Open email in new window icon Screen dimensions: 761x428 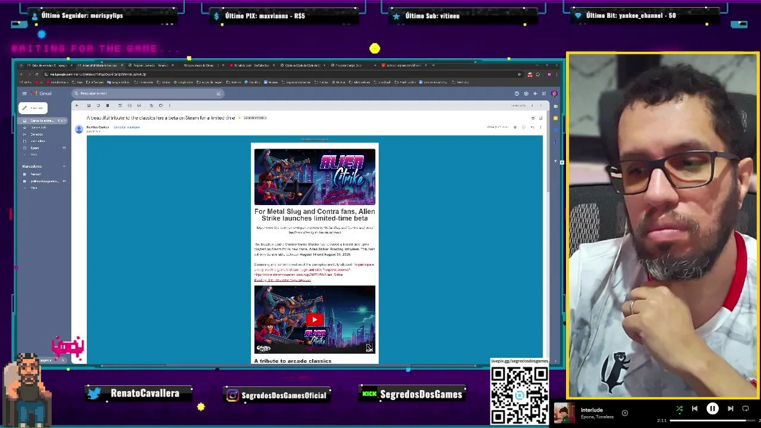click(540, 118)
